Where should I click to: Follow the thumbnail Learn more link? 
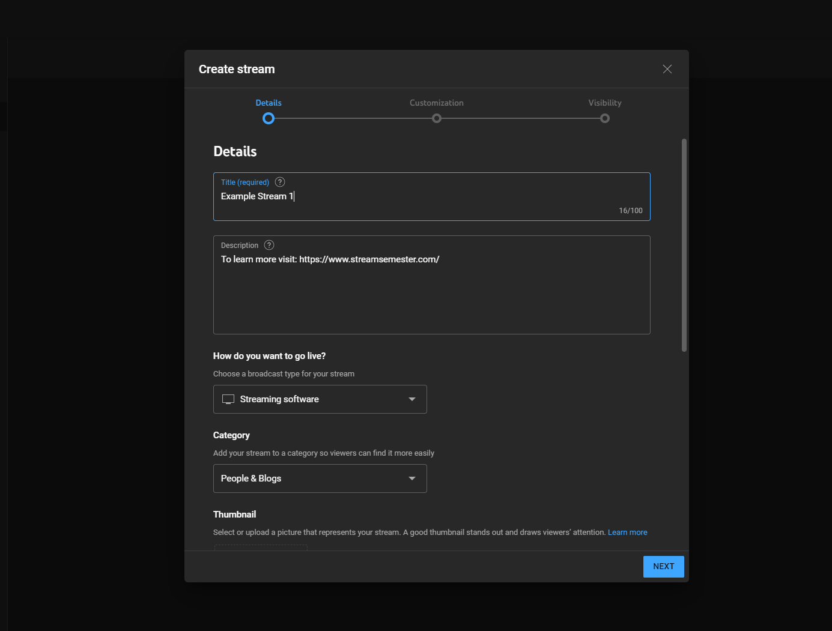(x=627, y=533)
